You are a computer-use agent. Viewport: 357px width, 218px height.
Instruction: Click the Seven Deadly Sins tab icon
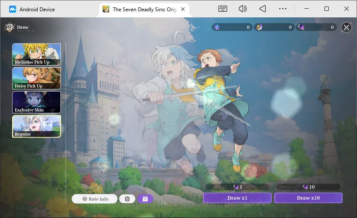(106, 9)
